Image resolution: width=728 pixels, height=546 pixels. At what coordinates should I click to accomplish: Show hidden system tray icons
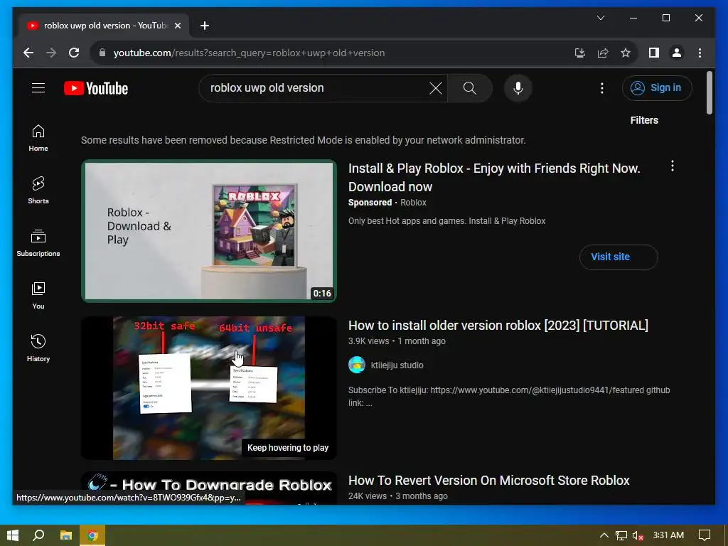click(x=604, y=535)
